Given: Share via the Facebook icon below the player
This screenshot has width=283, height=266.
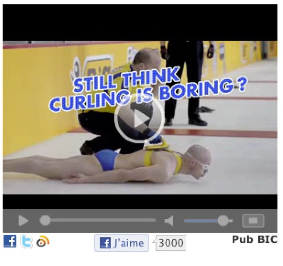Looking at the screenshot, I should 10,241.
